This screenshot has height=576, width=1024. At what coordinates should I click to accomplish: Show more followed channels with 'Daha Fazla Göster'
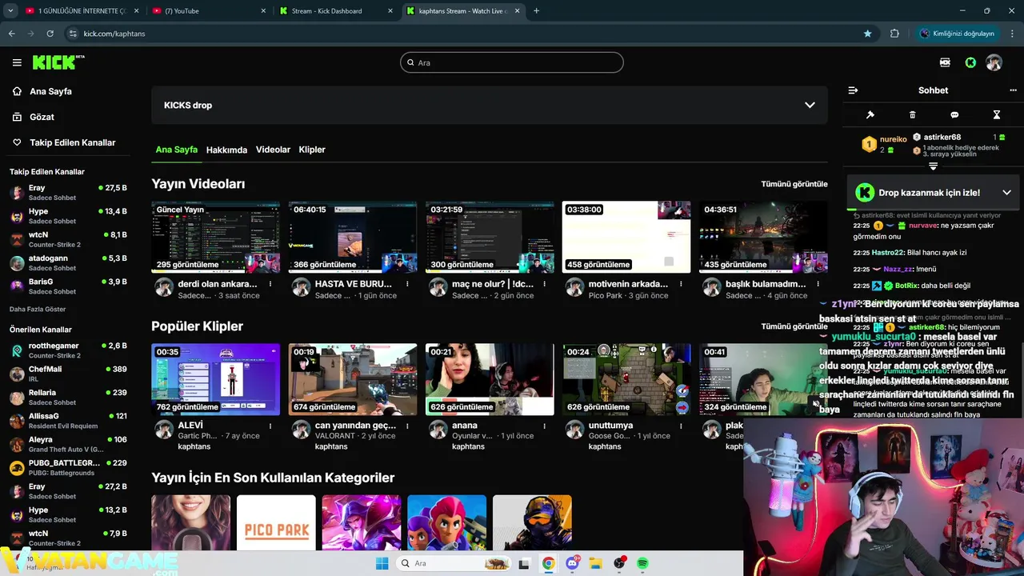click(38, 309)
